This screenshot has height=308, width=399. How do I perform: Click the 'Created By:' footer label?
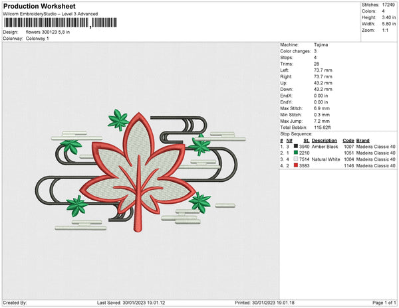pyautogui.click(x=15, y=303)
